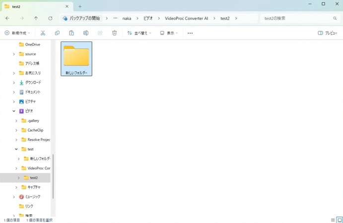Click the Cut scissors icon in toolbar
Screen dimensions: 343x223
(x=43, y=33)
